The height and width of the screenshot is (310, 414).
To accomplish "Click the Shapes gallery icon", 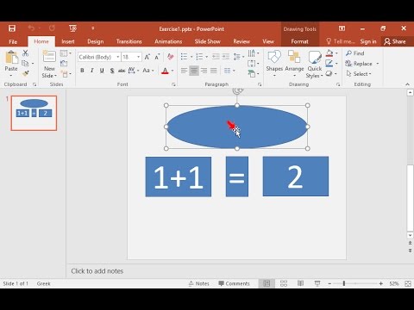I will [274, 57].
